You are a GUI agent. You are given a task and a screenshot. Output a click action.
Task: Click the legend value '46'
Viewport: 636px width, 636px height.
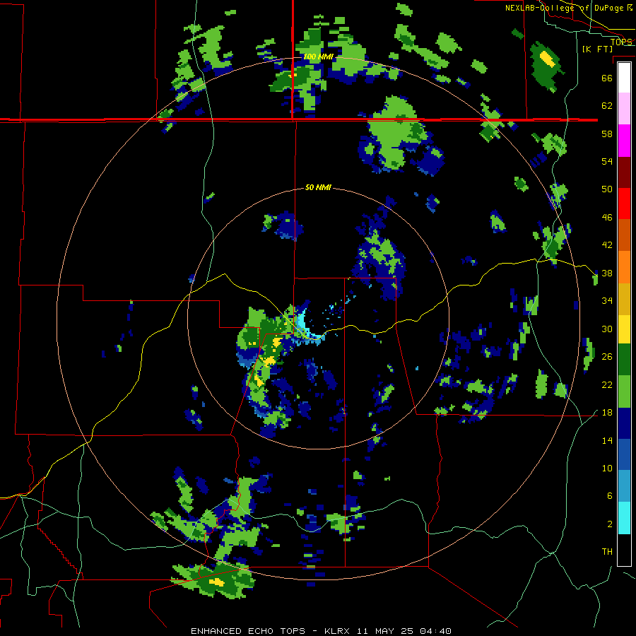pyautogui.click(x=607, y=217)
